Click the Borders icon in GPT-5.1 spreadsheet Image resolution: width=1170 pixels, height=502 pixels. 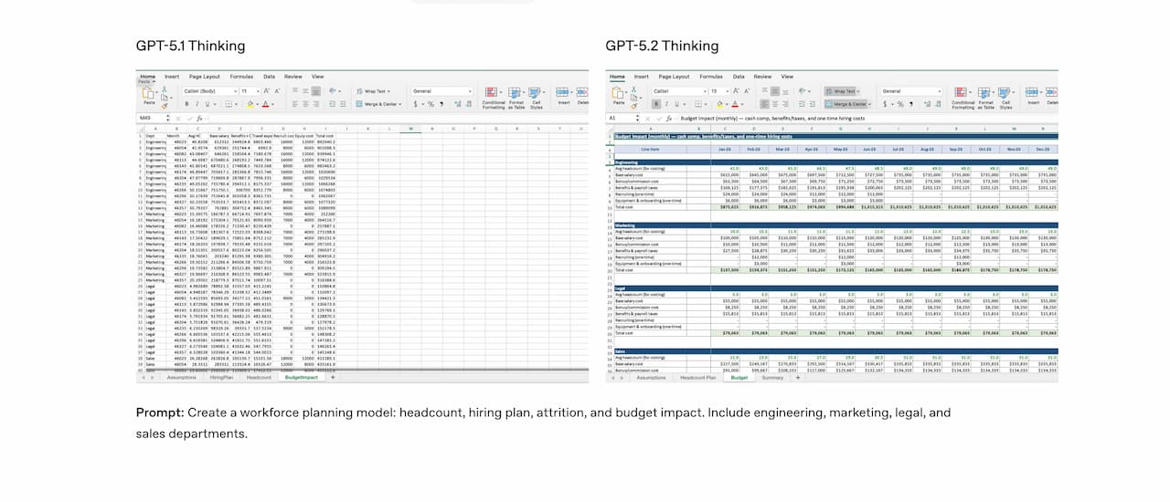tap(229, 104)
